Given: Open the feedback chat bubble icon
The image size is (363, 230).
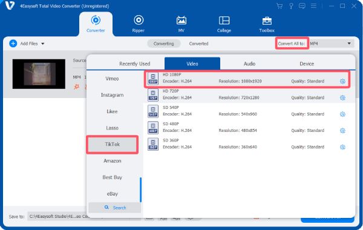Looking at the screenshot, I should (302, 6).
